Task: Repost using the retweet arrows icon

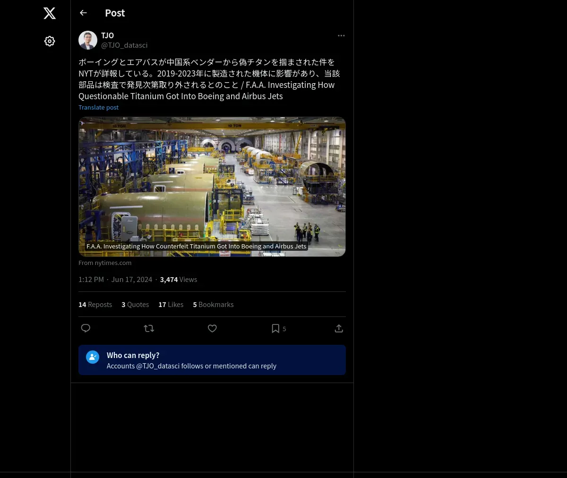Action: tap(149, 328)
